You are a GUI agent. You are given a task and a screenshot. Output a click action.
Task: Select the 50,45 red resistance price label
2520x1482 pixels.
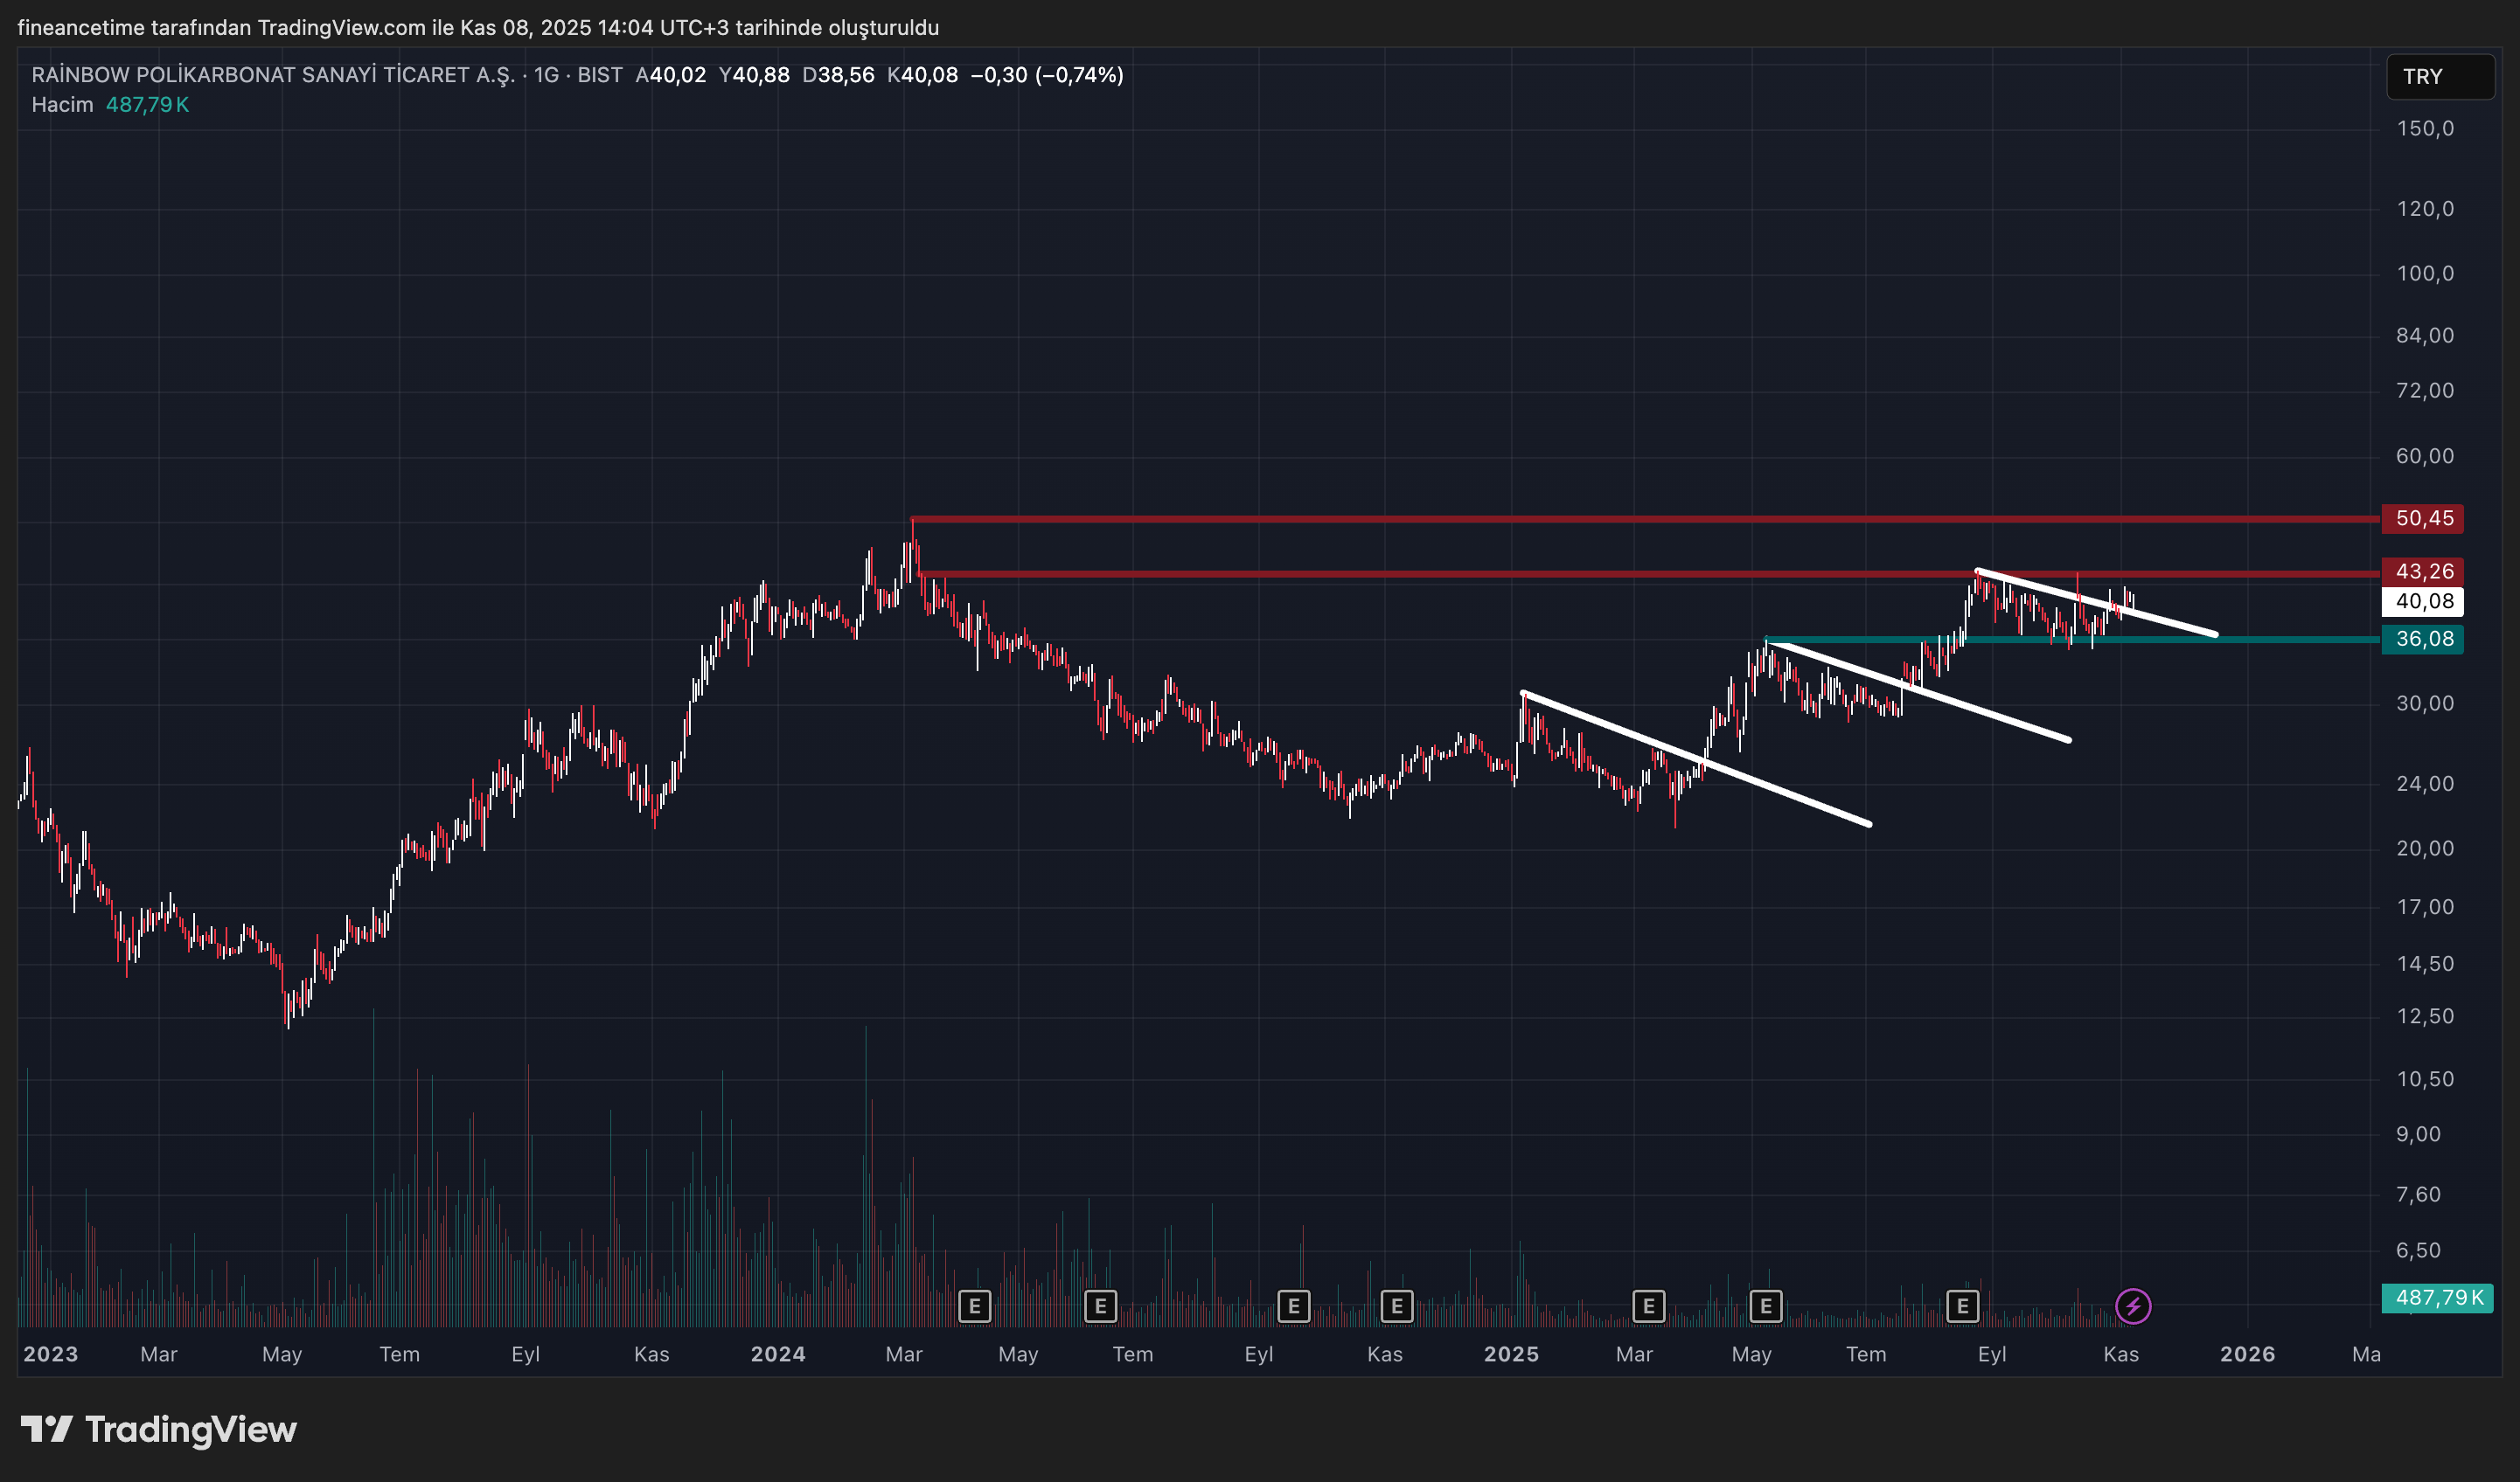coord(2423,517)
